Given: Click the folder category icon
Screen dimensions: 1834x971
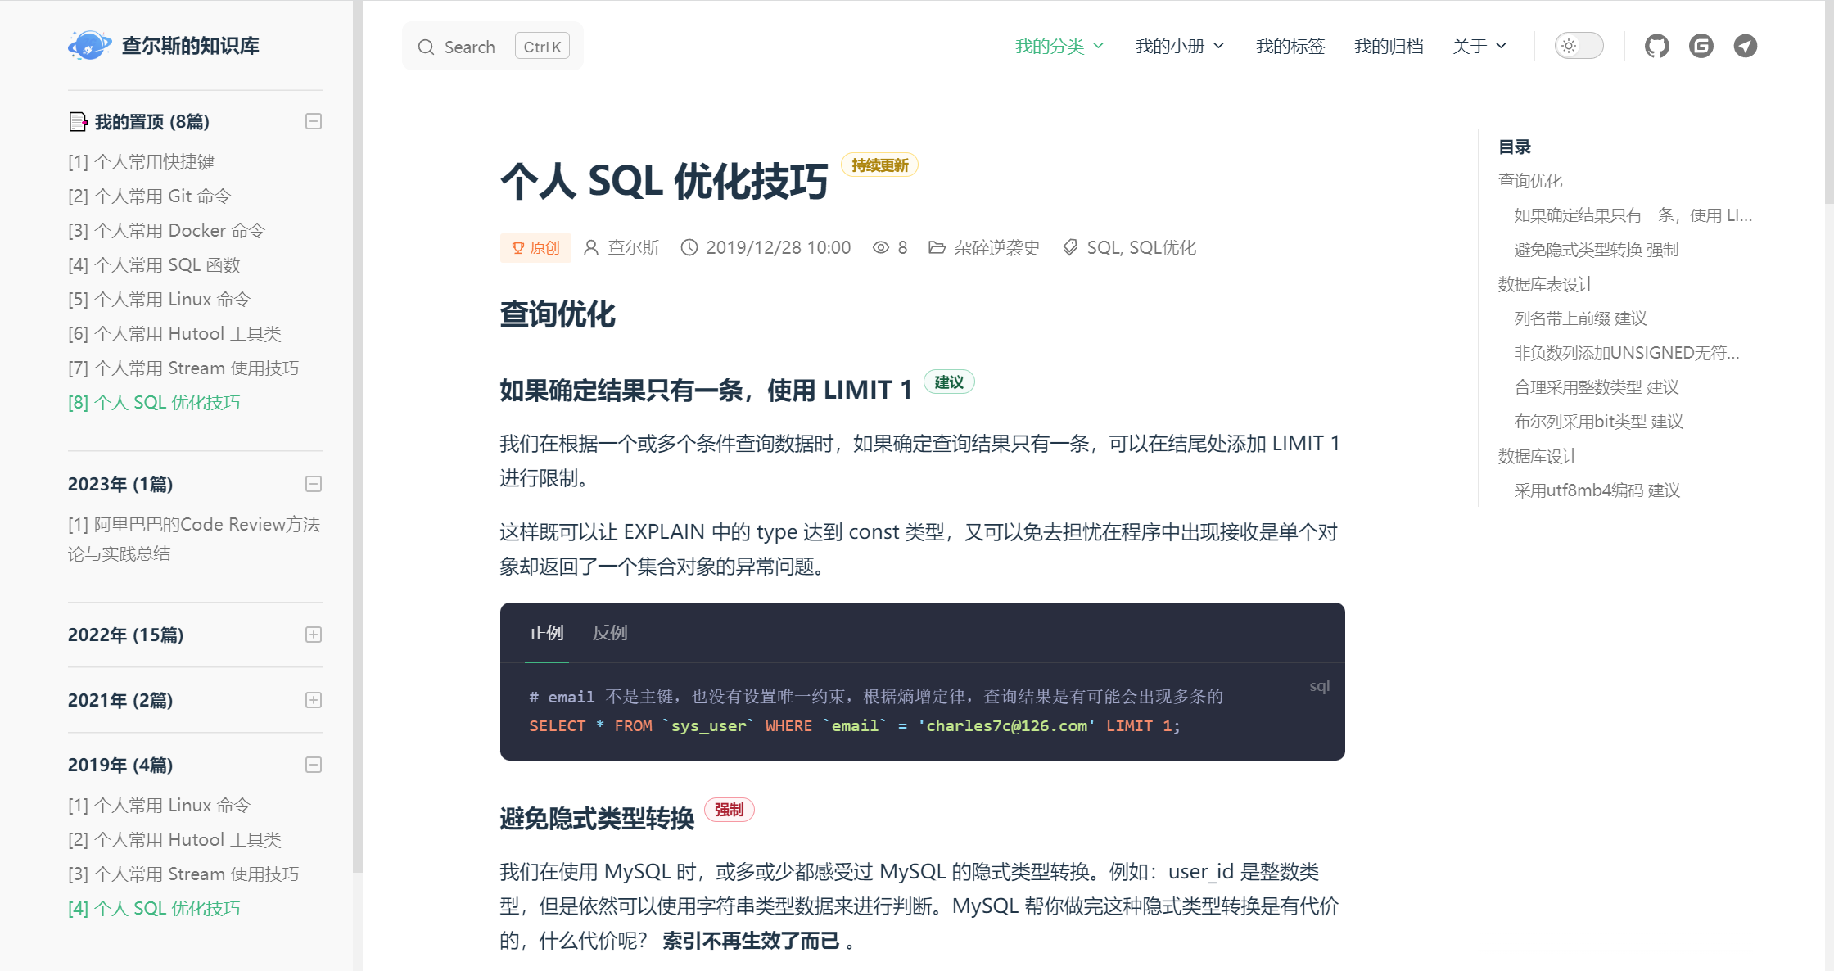Looking at the screenshot, I should click(937, 247).
